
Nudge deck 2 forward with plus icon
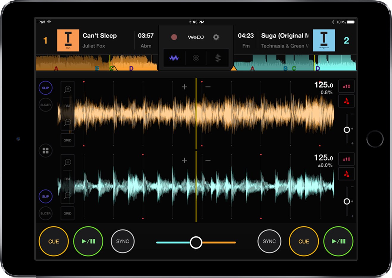click(x=184, y=160)
